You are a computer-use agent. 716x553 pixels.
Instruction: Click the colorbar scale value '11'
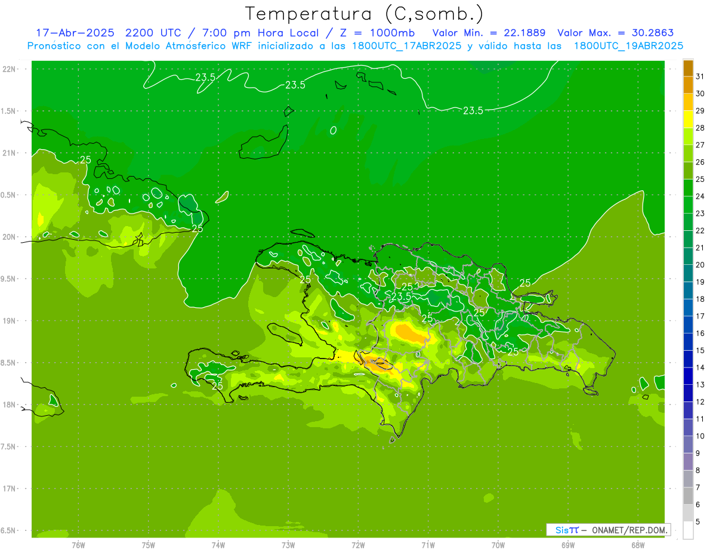point(700,419)
